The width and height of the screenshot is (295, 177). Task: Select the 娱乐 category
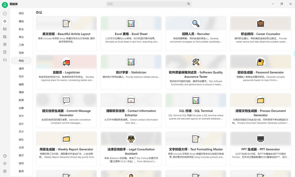tap(21, 140)
